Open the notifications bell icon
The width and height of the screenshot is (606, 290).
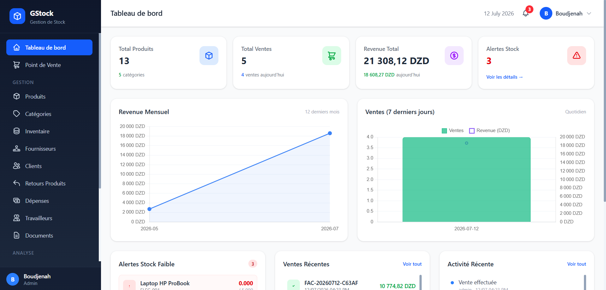pyautogui.click(x=526, y=13)
